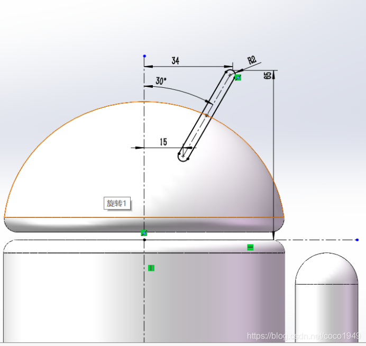Select the coincident relation icon near slot top
This screenshot has height=346, width=366.
pyautogui.click(x=238, y=78)
